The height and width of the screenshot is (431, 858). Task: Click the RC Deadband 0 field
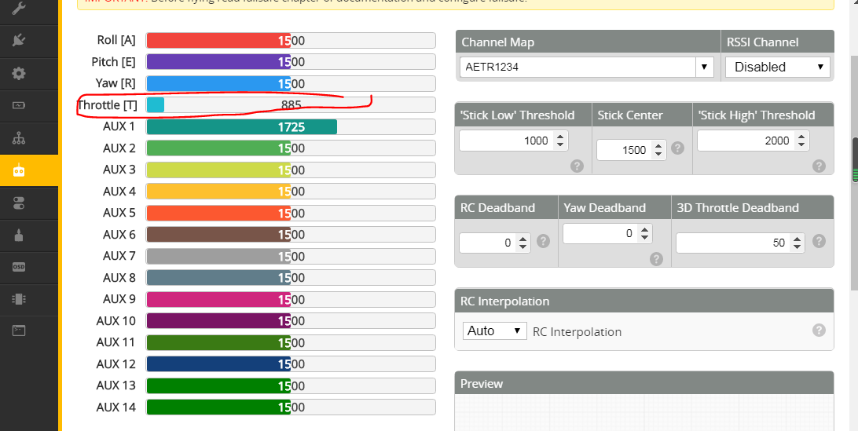point(495,243)
